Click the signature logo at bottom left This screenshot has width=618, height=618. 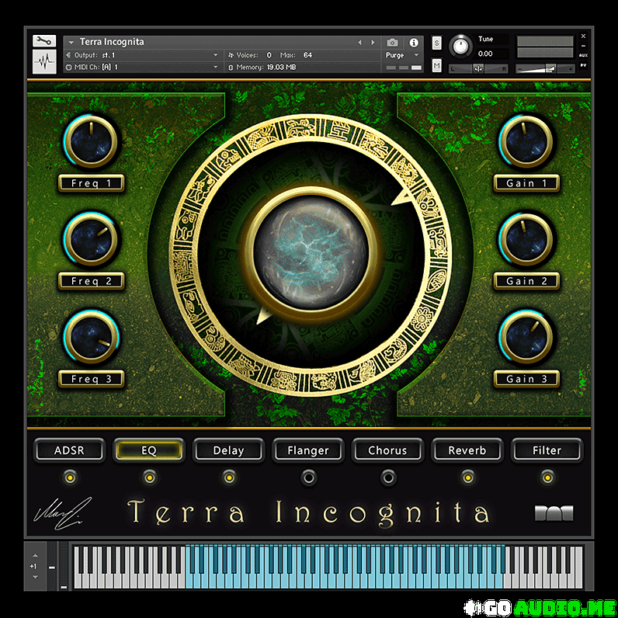click(62, 512)
